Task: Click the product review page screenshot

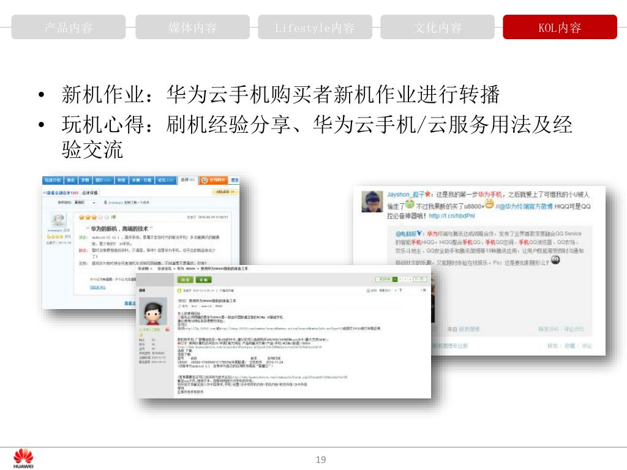Action: tap(141, 242)
